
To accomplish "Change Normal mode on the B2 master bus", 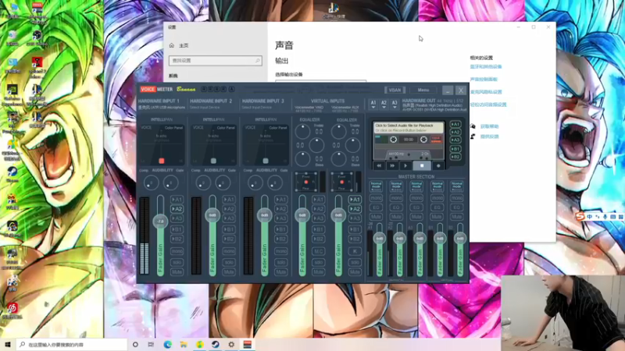I will click(x=457, y=186).
